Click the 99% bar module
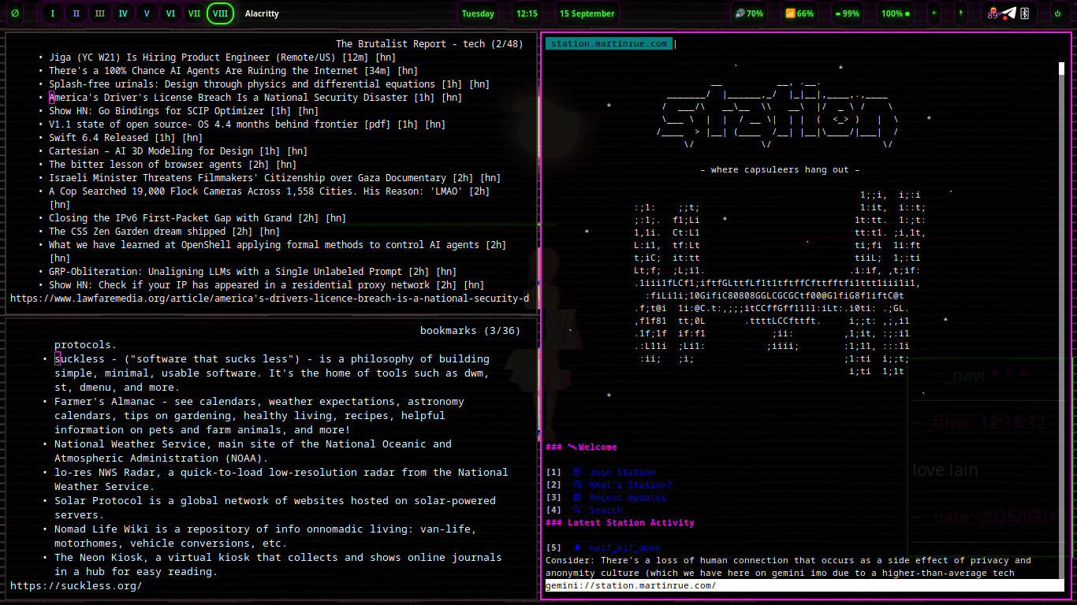The image size is (1077, 605). tap(847, 13)
